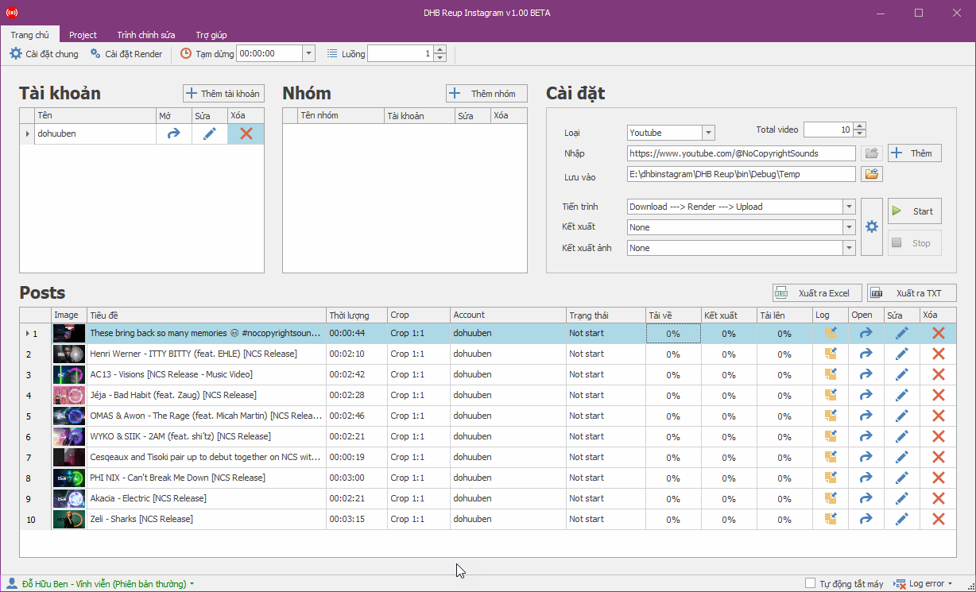The height and width of the screenshot is (592, 976).
Task: Open the user license dropdown in status bar
Action: pos(100,583)
